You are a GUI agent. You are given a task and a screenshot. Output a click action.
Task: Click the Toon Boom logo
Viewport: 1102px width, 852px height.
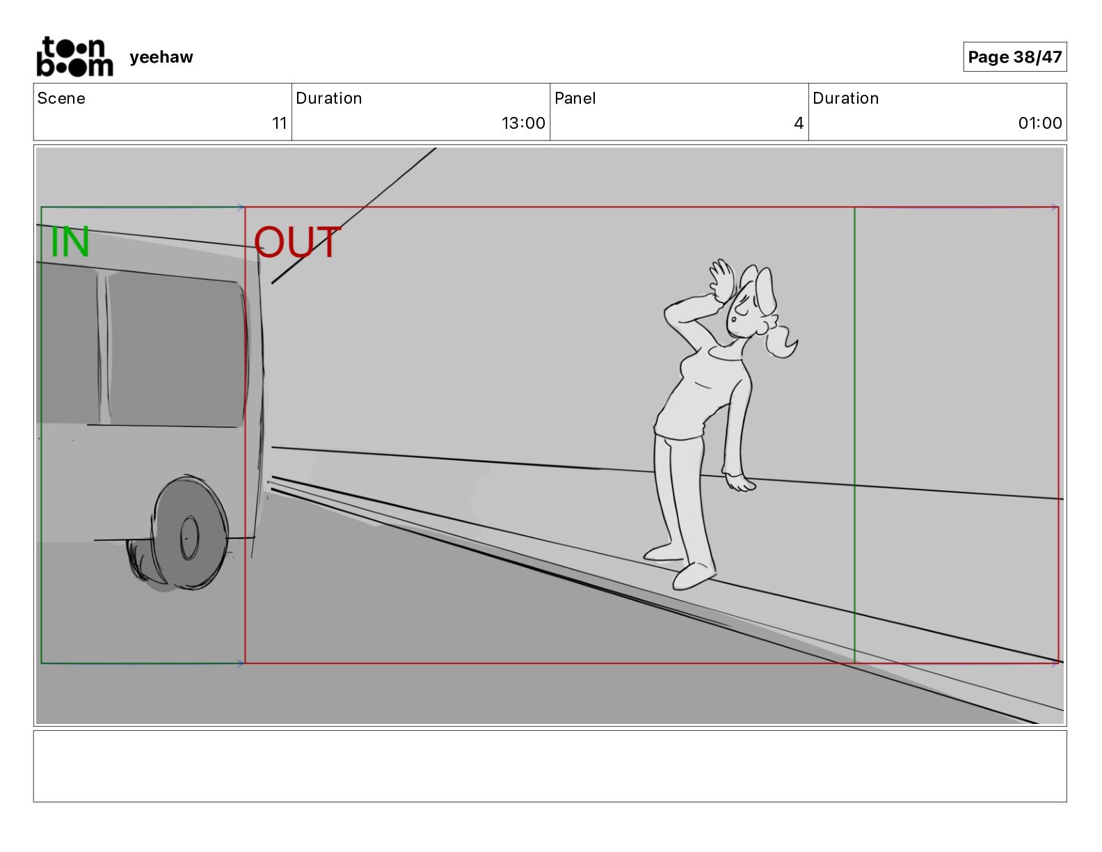coord(74,56)
